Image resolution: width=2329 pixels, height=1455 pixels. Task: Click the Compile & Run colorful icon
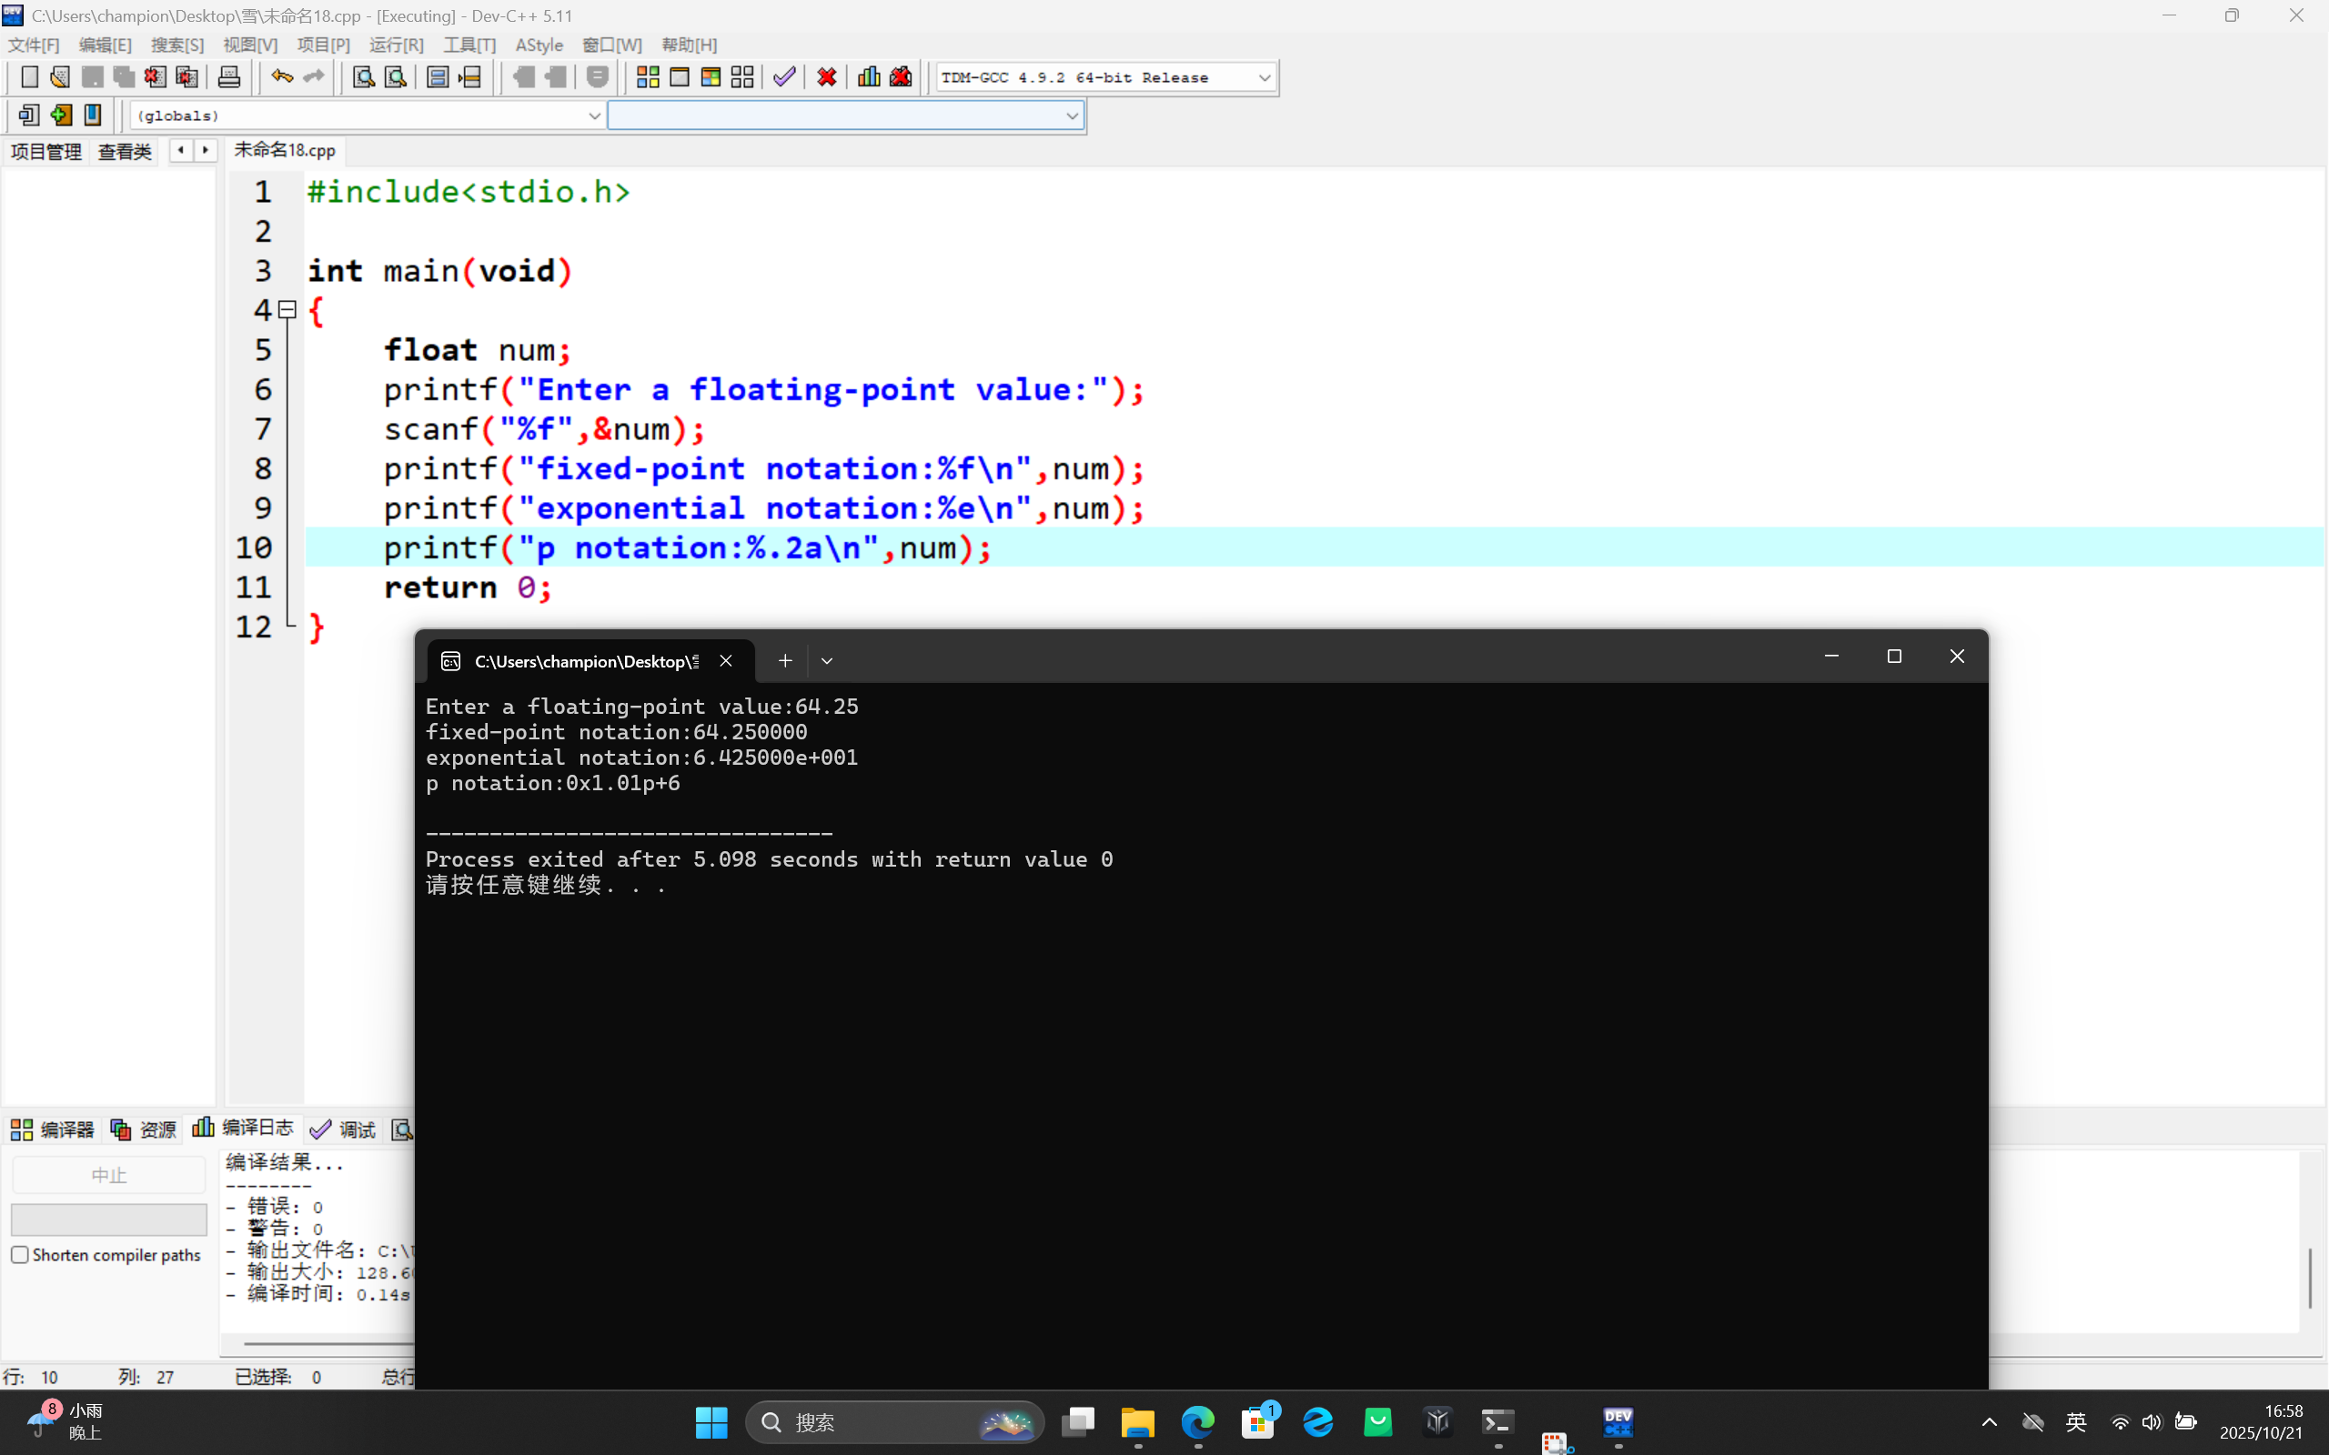[x=711, y=77]
